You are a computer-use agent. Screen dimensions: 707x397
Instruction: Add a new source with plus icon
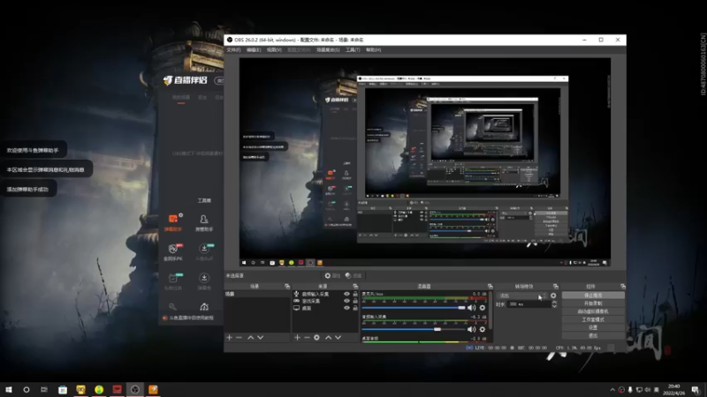297,337
